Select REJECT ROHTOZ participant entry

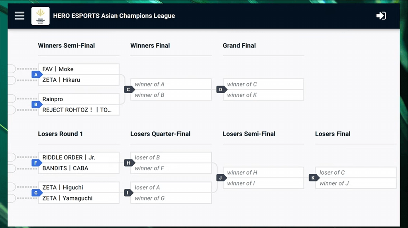78,110
